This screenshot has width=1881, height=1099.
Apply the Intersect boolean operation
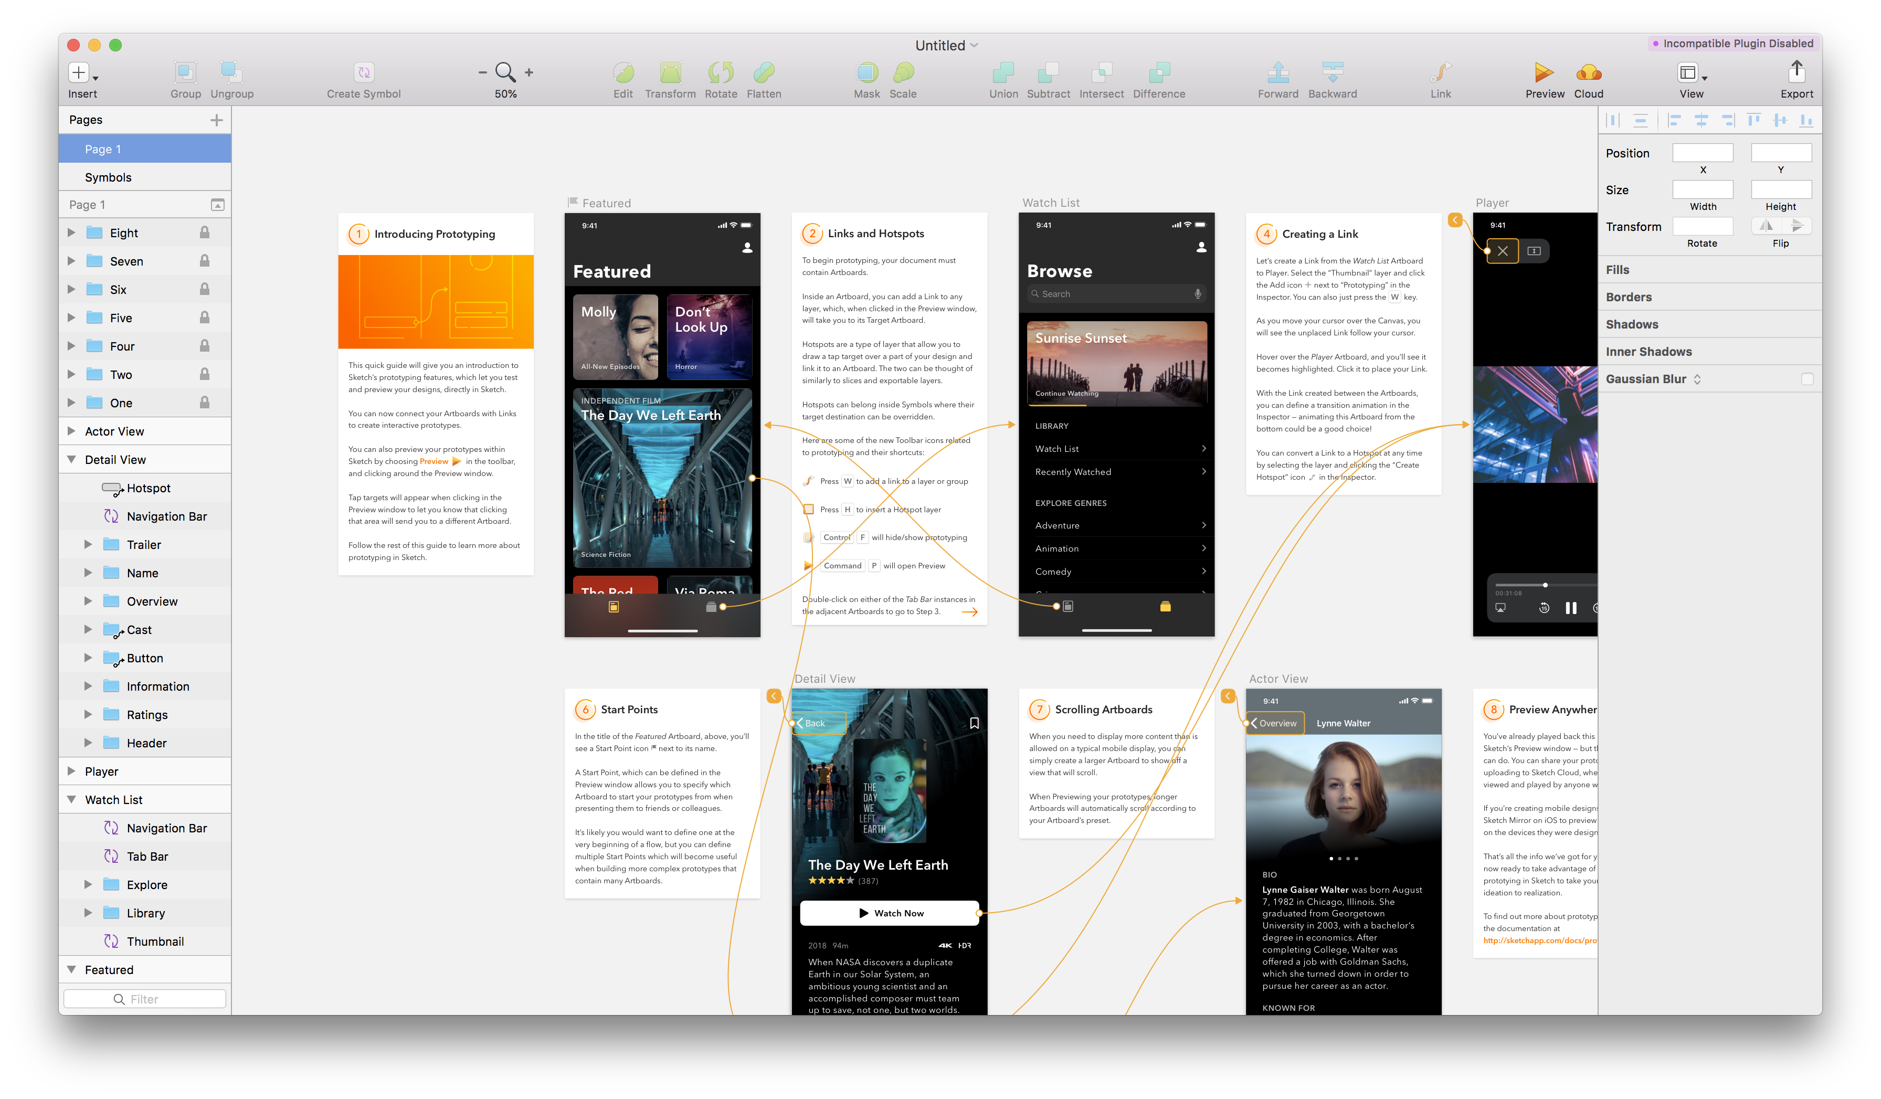(x=1102, y=72)
